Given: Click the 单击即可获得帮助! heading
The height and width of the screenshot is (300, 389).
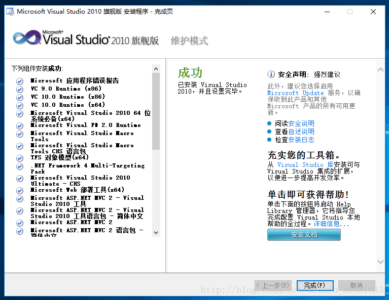Looking at the screenshot, I should point(308,194).
